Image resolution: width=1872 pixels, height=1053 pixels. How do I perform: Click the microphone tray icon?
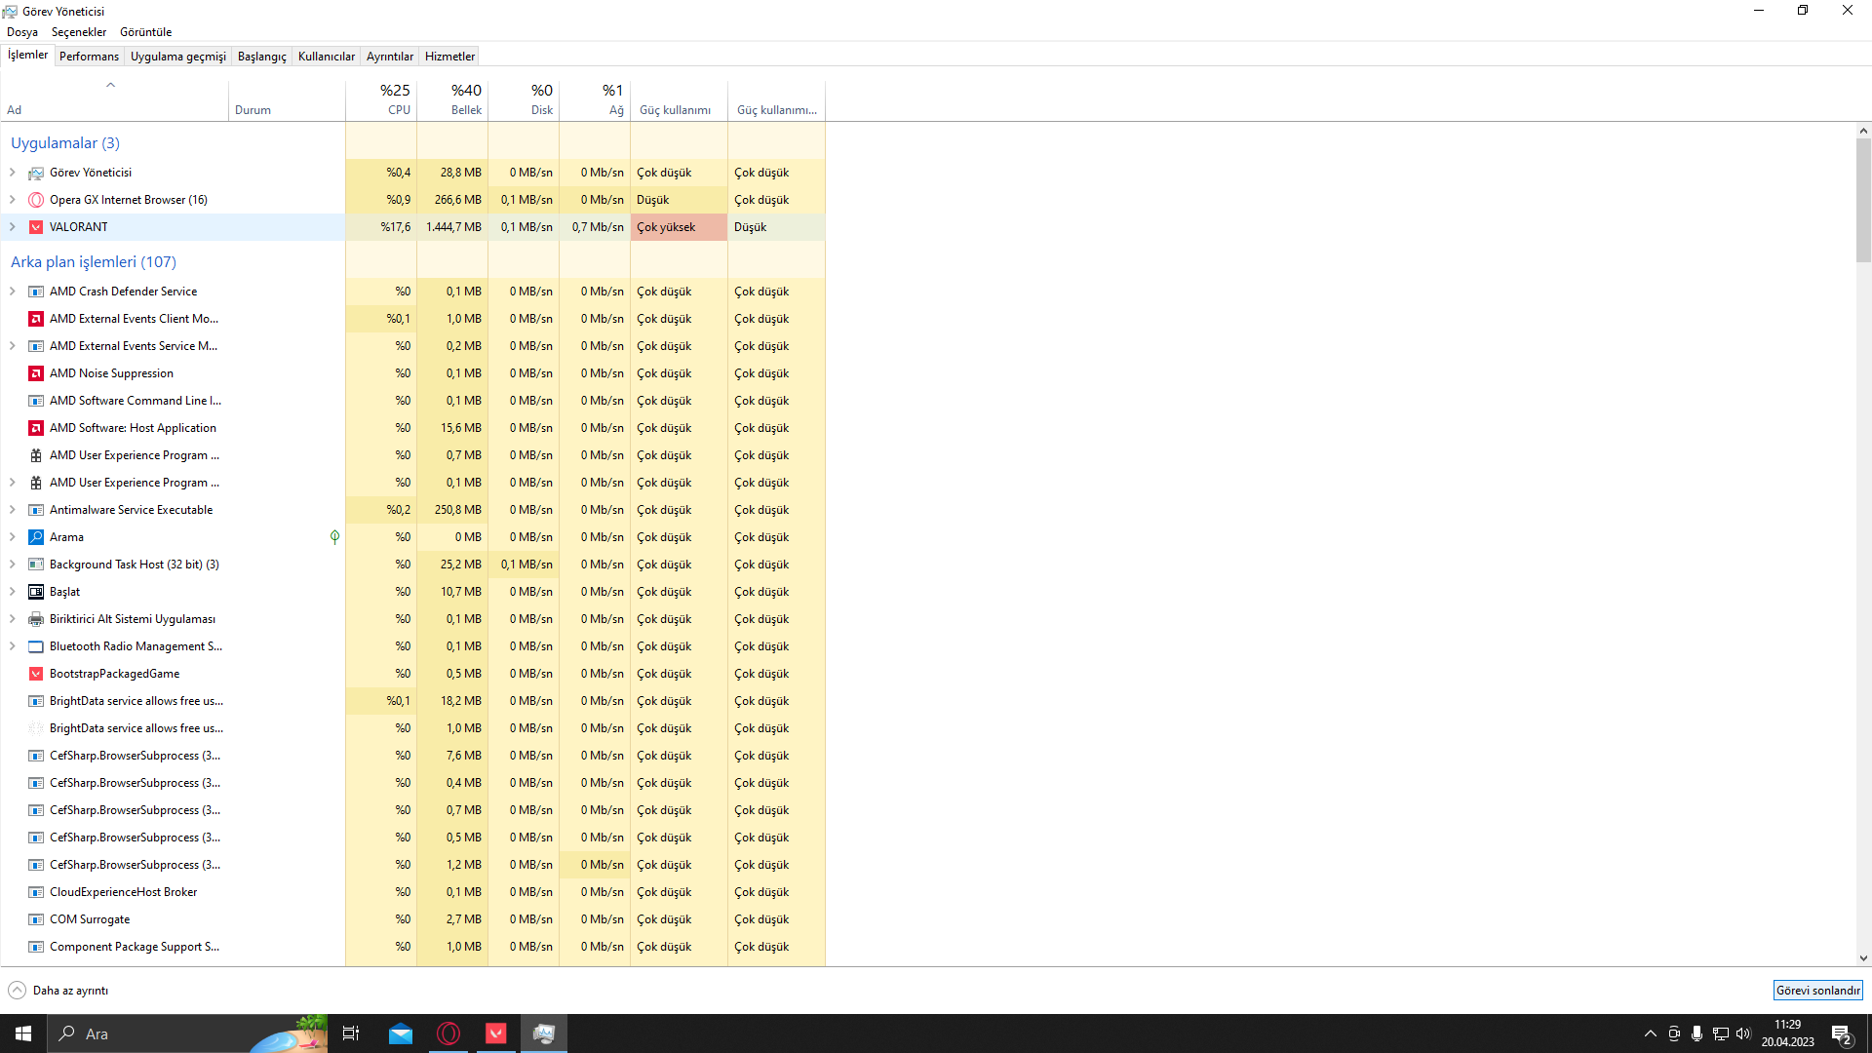pos(1697,1033)
